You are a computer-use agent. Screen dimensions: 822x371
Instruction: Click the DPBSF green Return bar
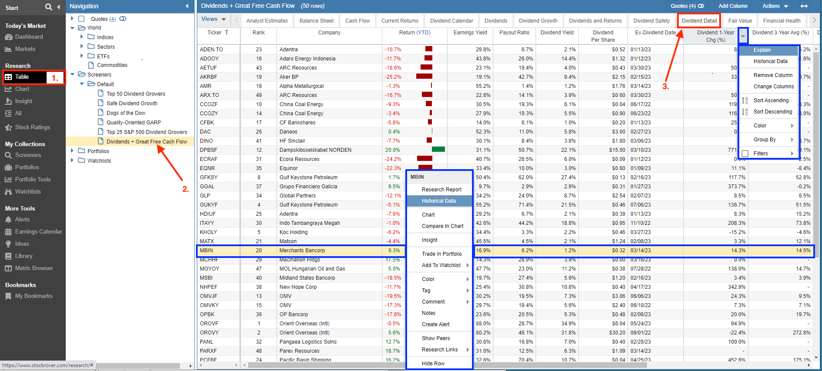(438, 150)
